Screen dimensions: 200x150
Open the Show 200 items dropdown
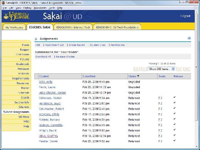point(161,69)
